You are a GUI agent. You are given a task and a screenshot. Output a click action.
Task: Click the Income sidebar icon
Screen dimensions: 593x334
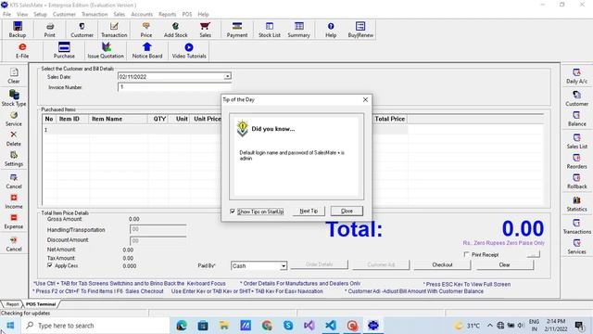coord(14,201)
